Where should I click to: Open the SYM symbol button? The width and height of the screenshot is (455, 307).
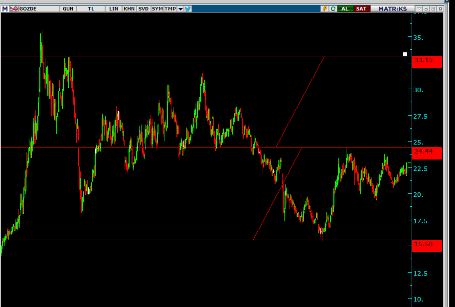pyautogui.click(x=157, y=8)
